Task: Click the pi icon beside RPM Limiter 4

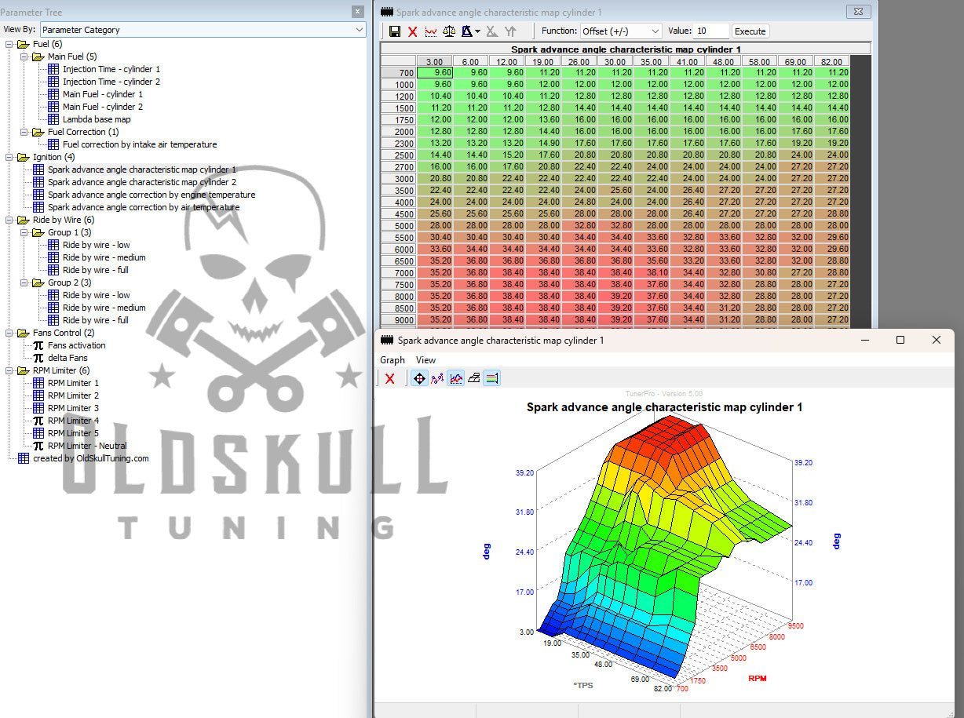Action: click(x=38, y=421)
